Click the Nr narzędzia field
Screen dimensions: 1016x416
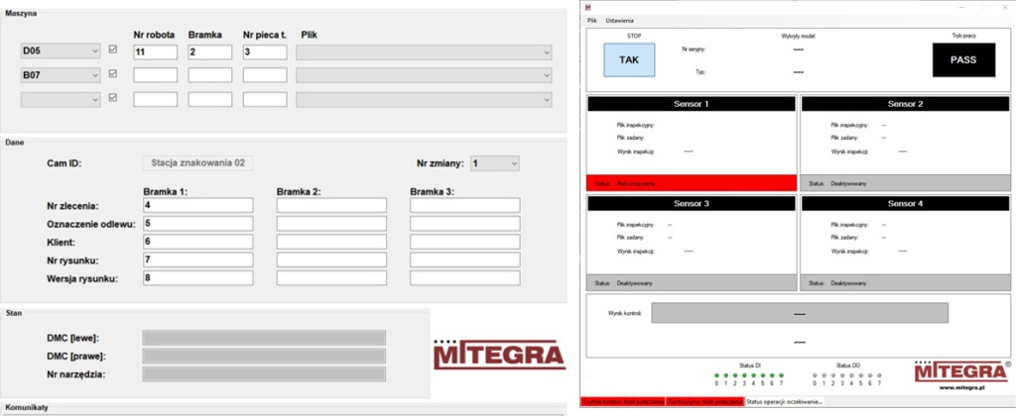point(264,374)
